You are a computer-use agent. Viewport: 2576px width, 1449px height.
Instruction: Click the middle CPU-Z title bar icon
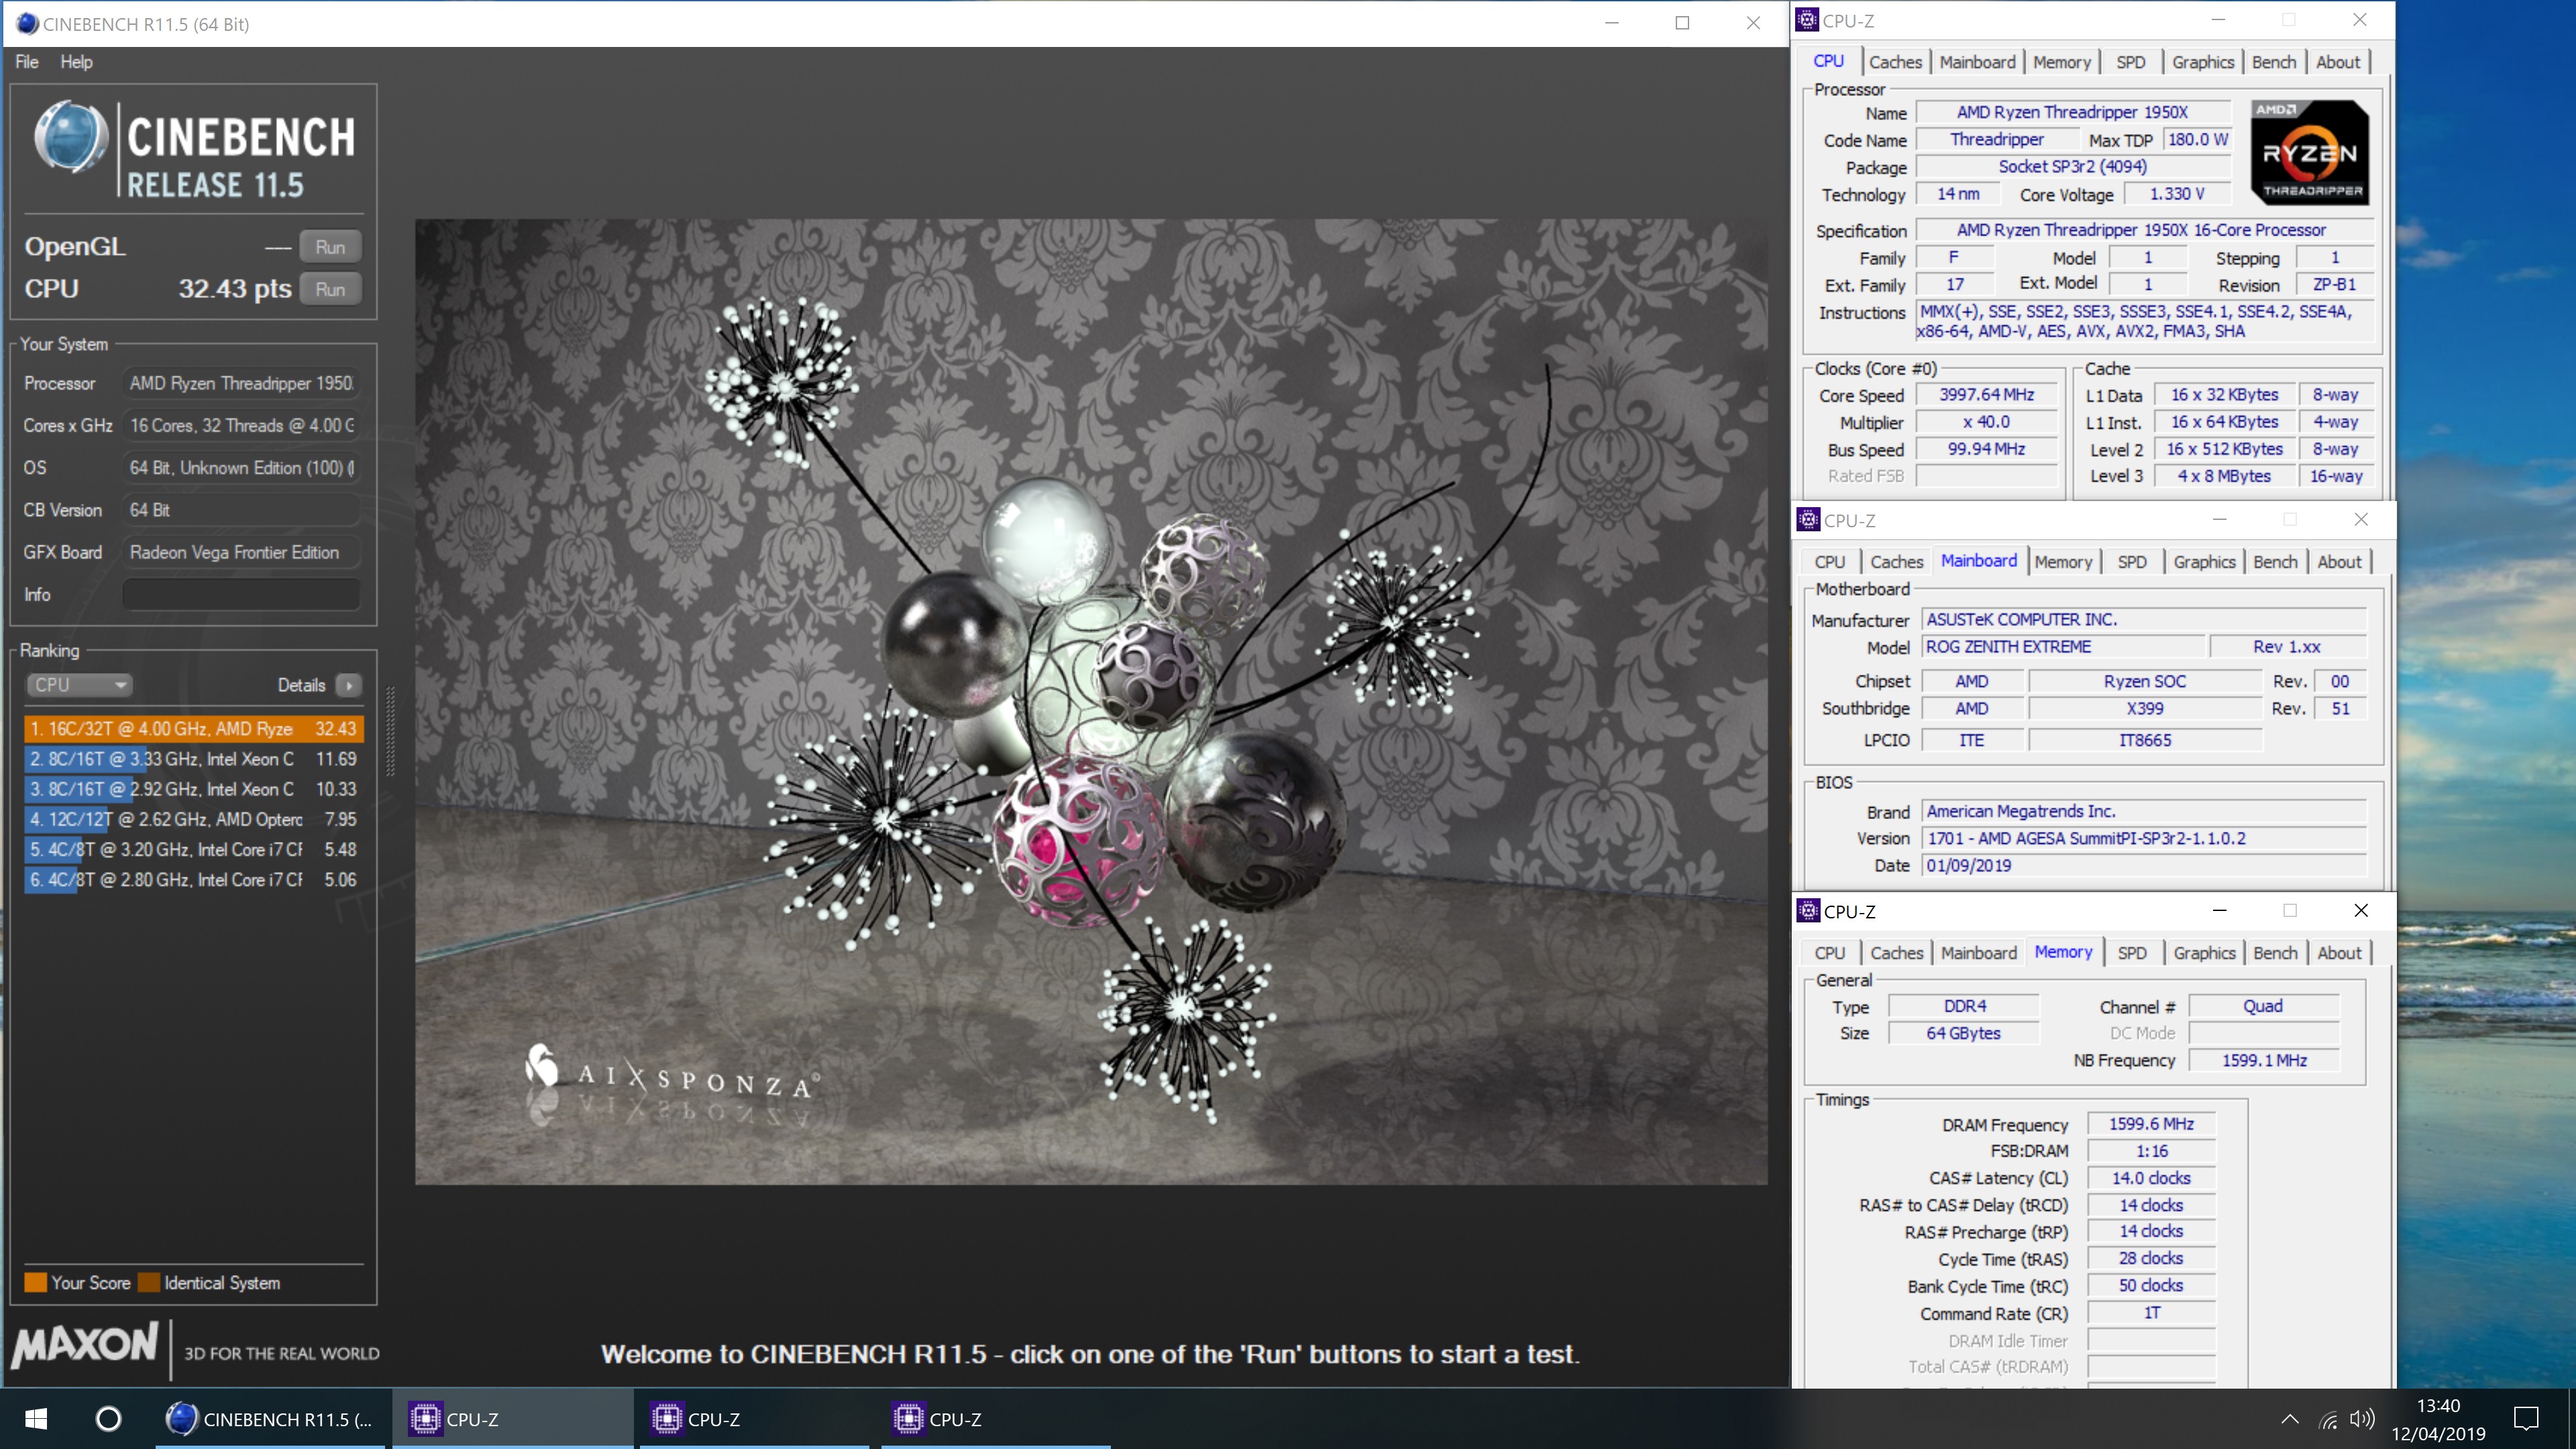point(1808,520)
